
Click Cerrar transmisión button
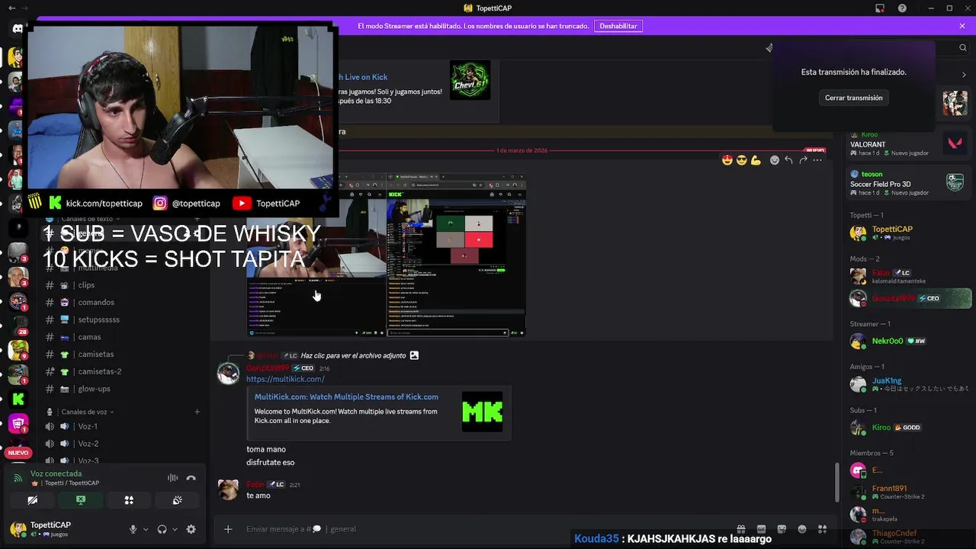point(853,98)
